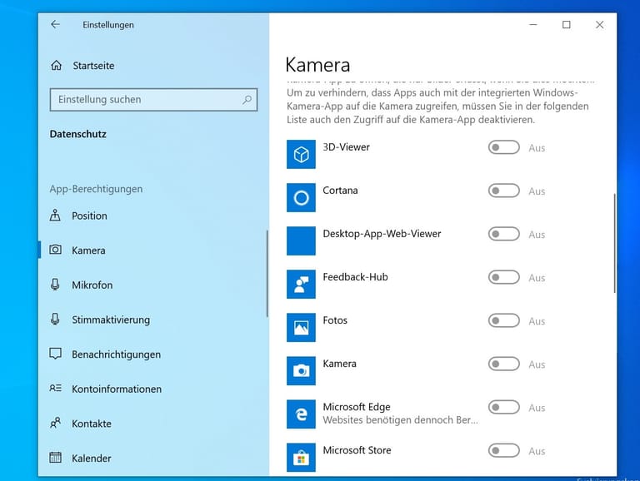Select the Position icon in sidebar
Screen dimensions: 640x481
click(x=55, y=216)
